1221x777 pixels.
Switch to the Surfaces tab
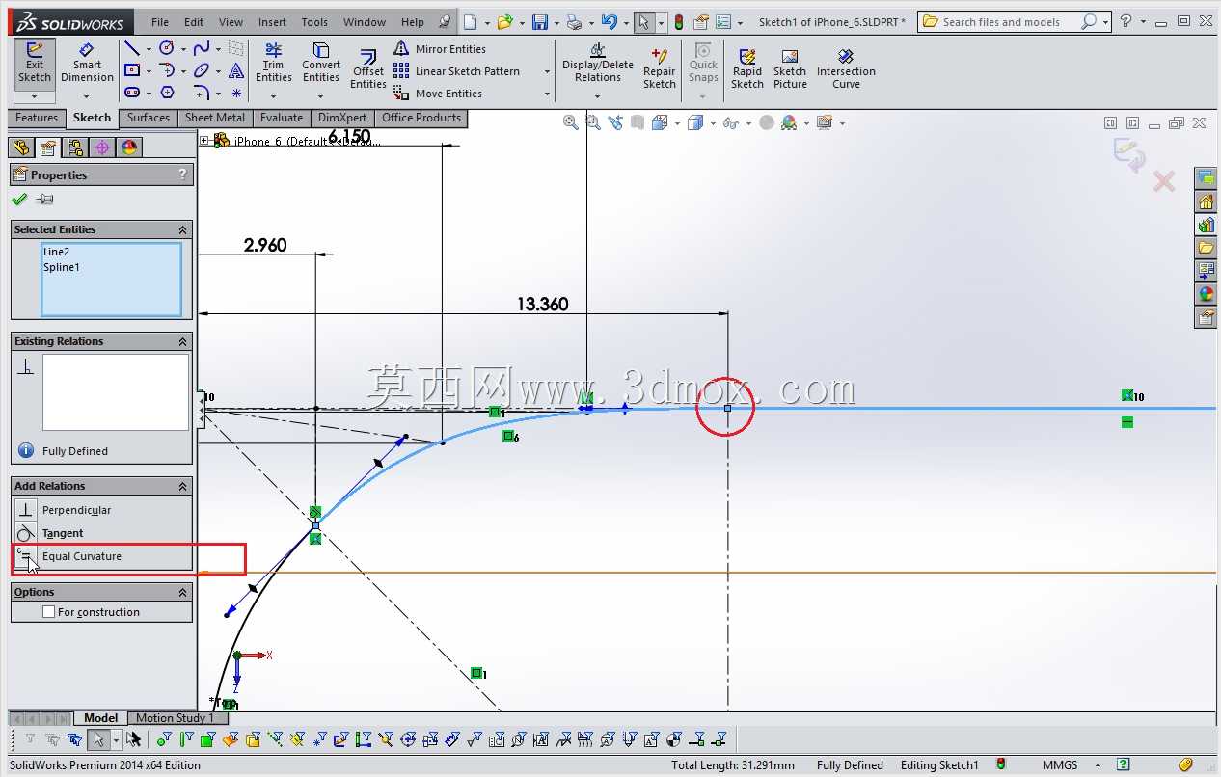(x=149, y=118)
